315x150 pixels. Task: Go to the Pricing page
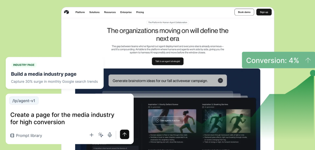coord(140,12)
